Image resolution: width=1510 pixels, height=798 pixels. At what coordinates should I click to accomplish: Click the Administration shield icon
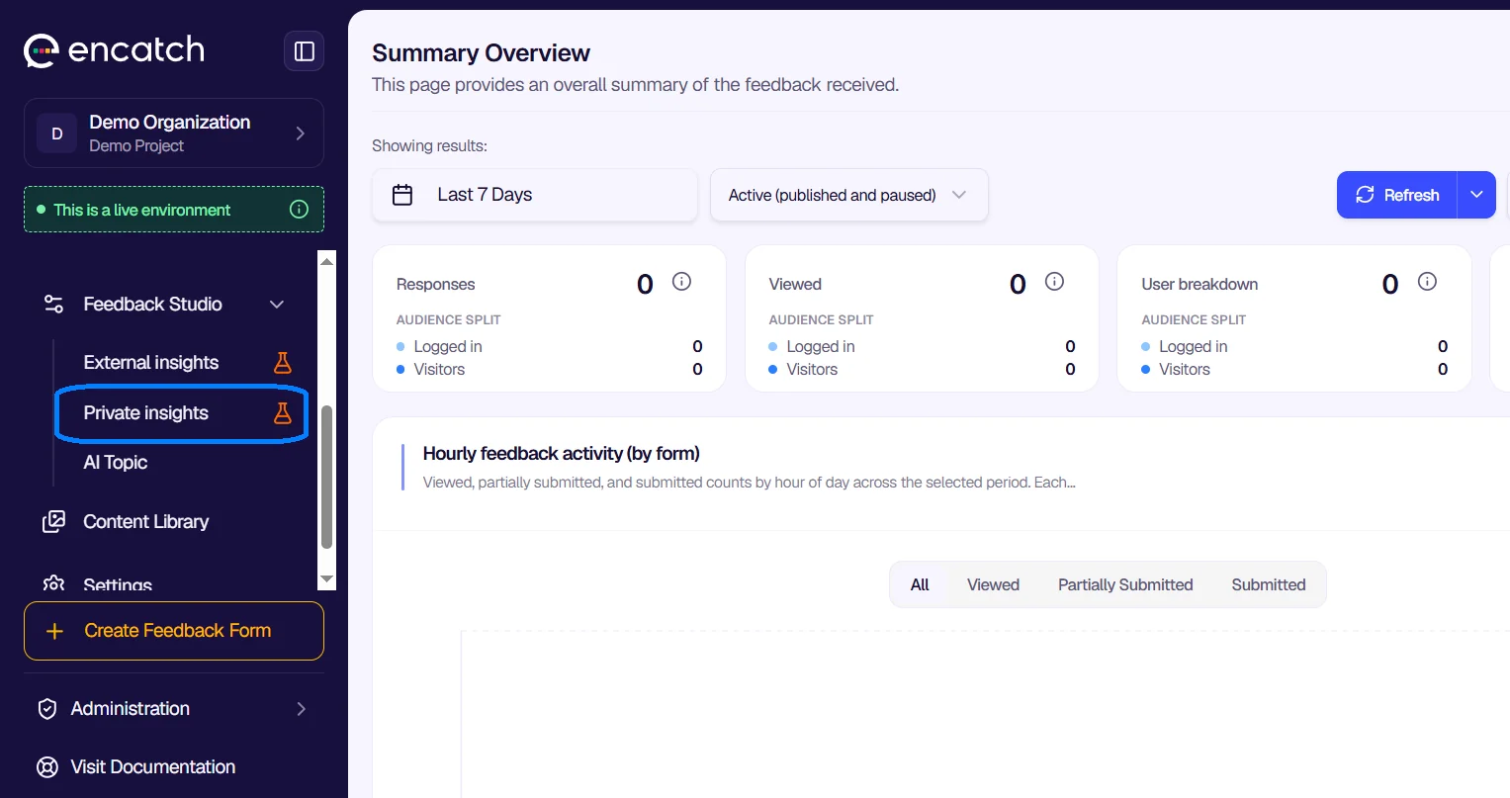(x=46, y=709)
